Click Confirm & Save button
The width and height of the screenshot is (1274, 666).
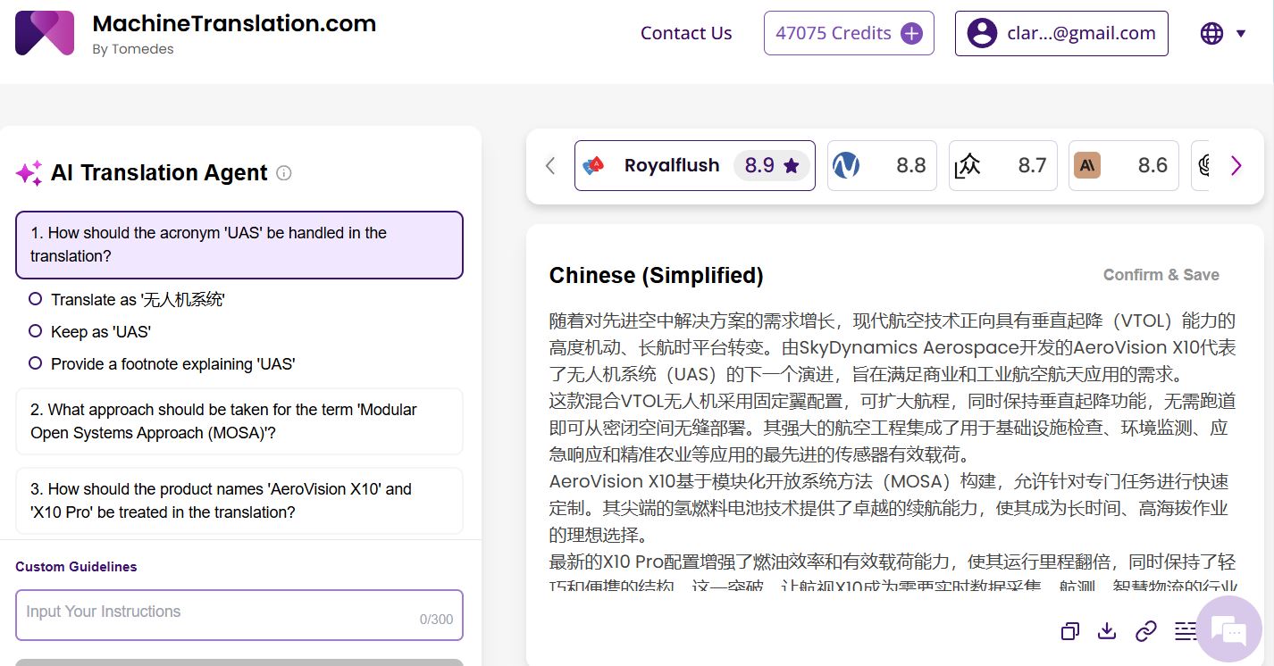(x=1161, y=275)
